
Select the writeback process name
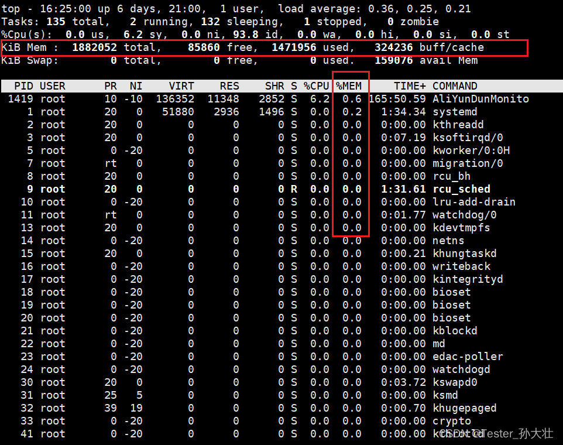[461, 266]
